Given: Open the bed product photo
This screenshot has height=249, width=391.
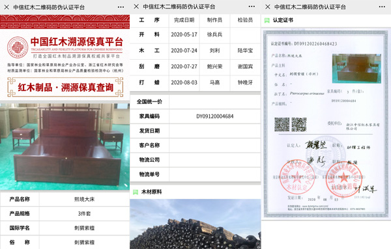Looking at the screenshot, I should pos(65,147).
